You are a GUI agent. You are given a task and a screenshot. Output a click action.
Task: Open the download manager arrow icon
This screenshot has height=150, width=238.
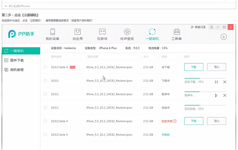click(224, 37)
